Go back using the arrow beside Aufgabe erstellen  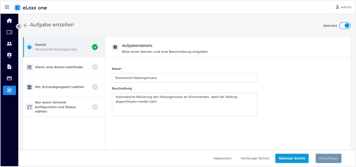[x=26, y=25]
